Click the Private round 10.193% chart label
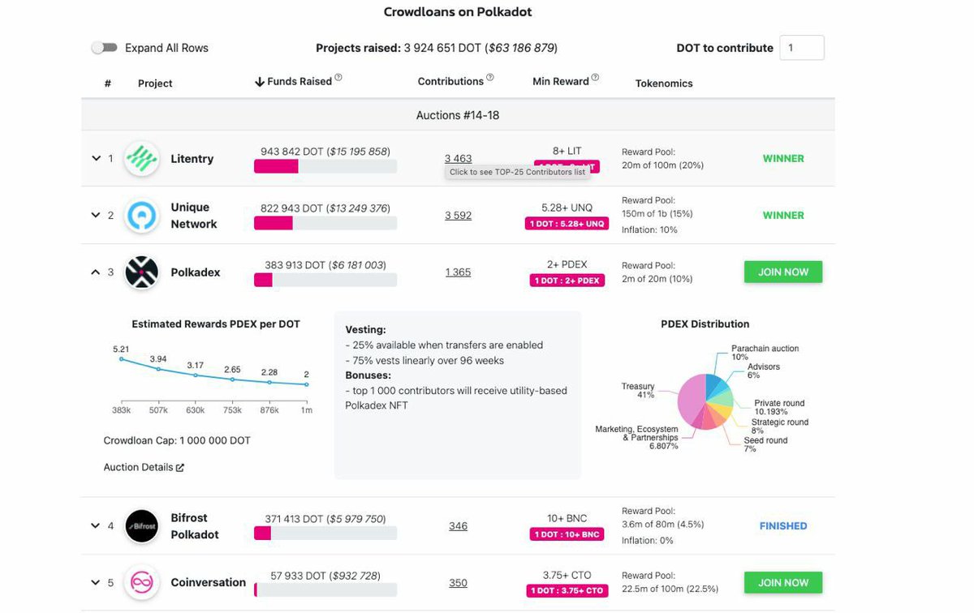 780,407
